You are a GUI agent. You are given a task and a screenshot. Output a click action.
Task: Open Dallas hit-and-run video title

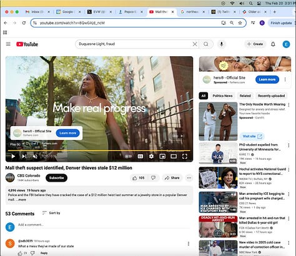point(262,220)
